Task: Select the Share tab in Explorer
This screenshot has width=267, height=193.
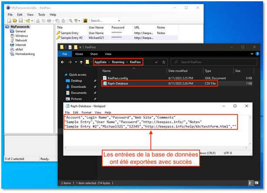Action: point(94,54)
